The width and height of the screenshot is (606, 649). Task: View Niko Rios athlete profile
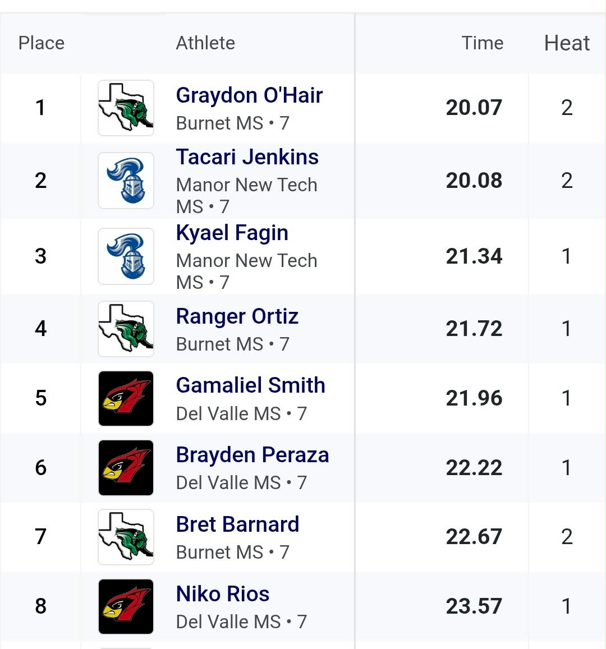tap(222, 594)
